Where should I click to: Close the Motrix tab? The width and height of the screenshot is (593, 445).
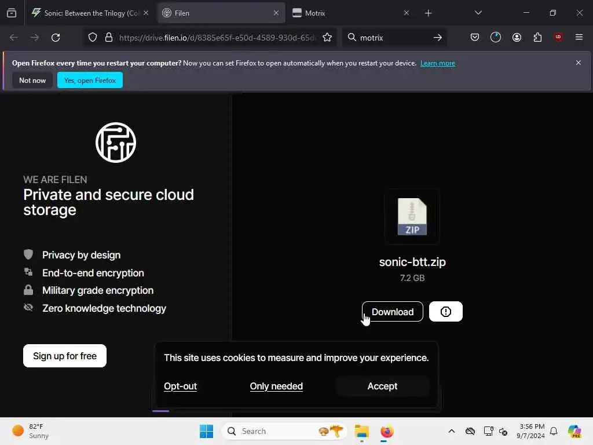click(406, 13)
